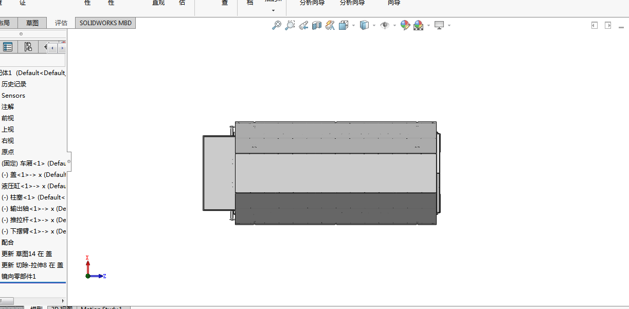Click the Previous View icon
Image resolution: width=629 pixels, height=309 pixels.
coord(303,25)
